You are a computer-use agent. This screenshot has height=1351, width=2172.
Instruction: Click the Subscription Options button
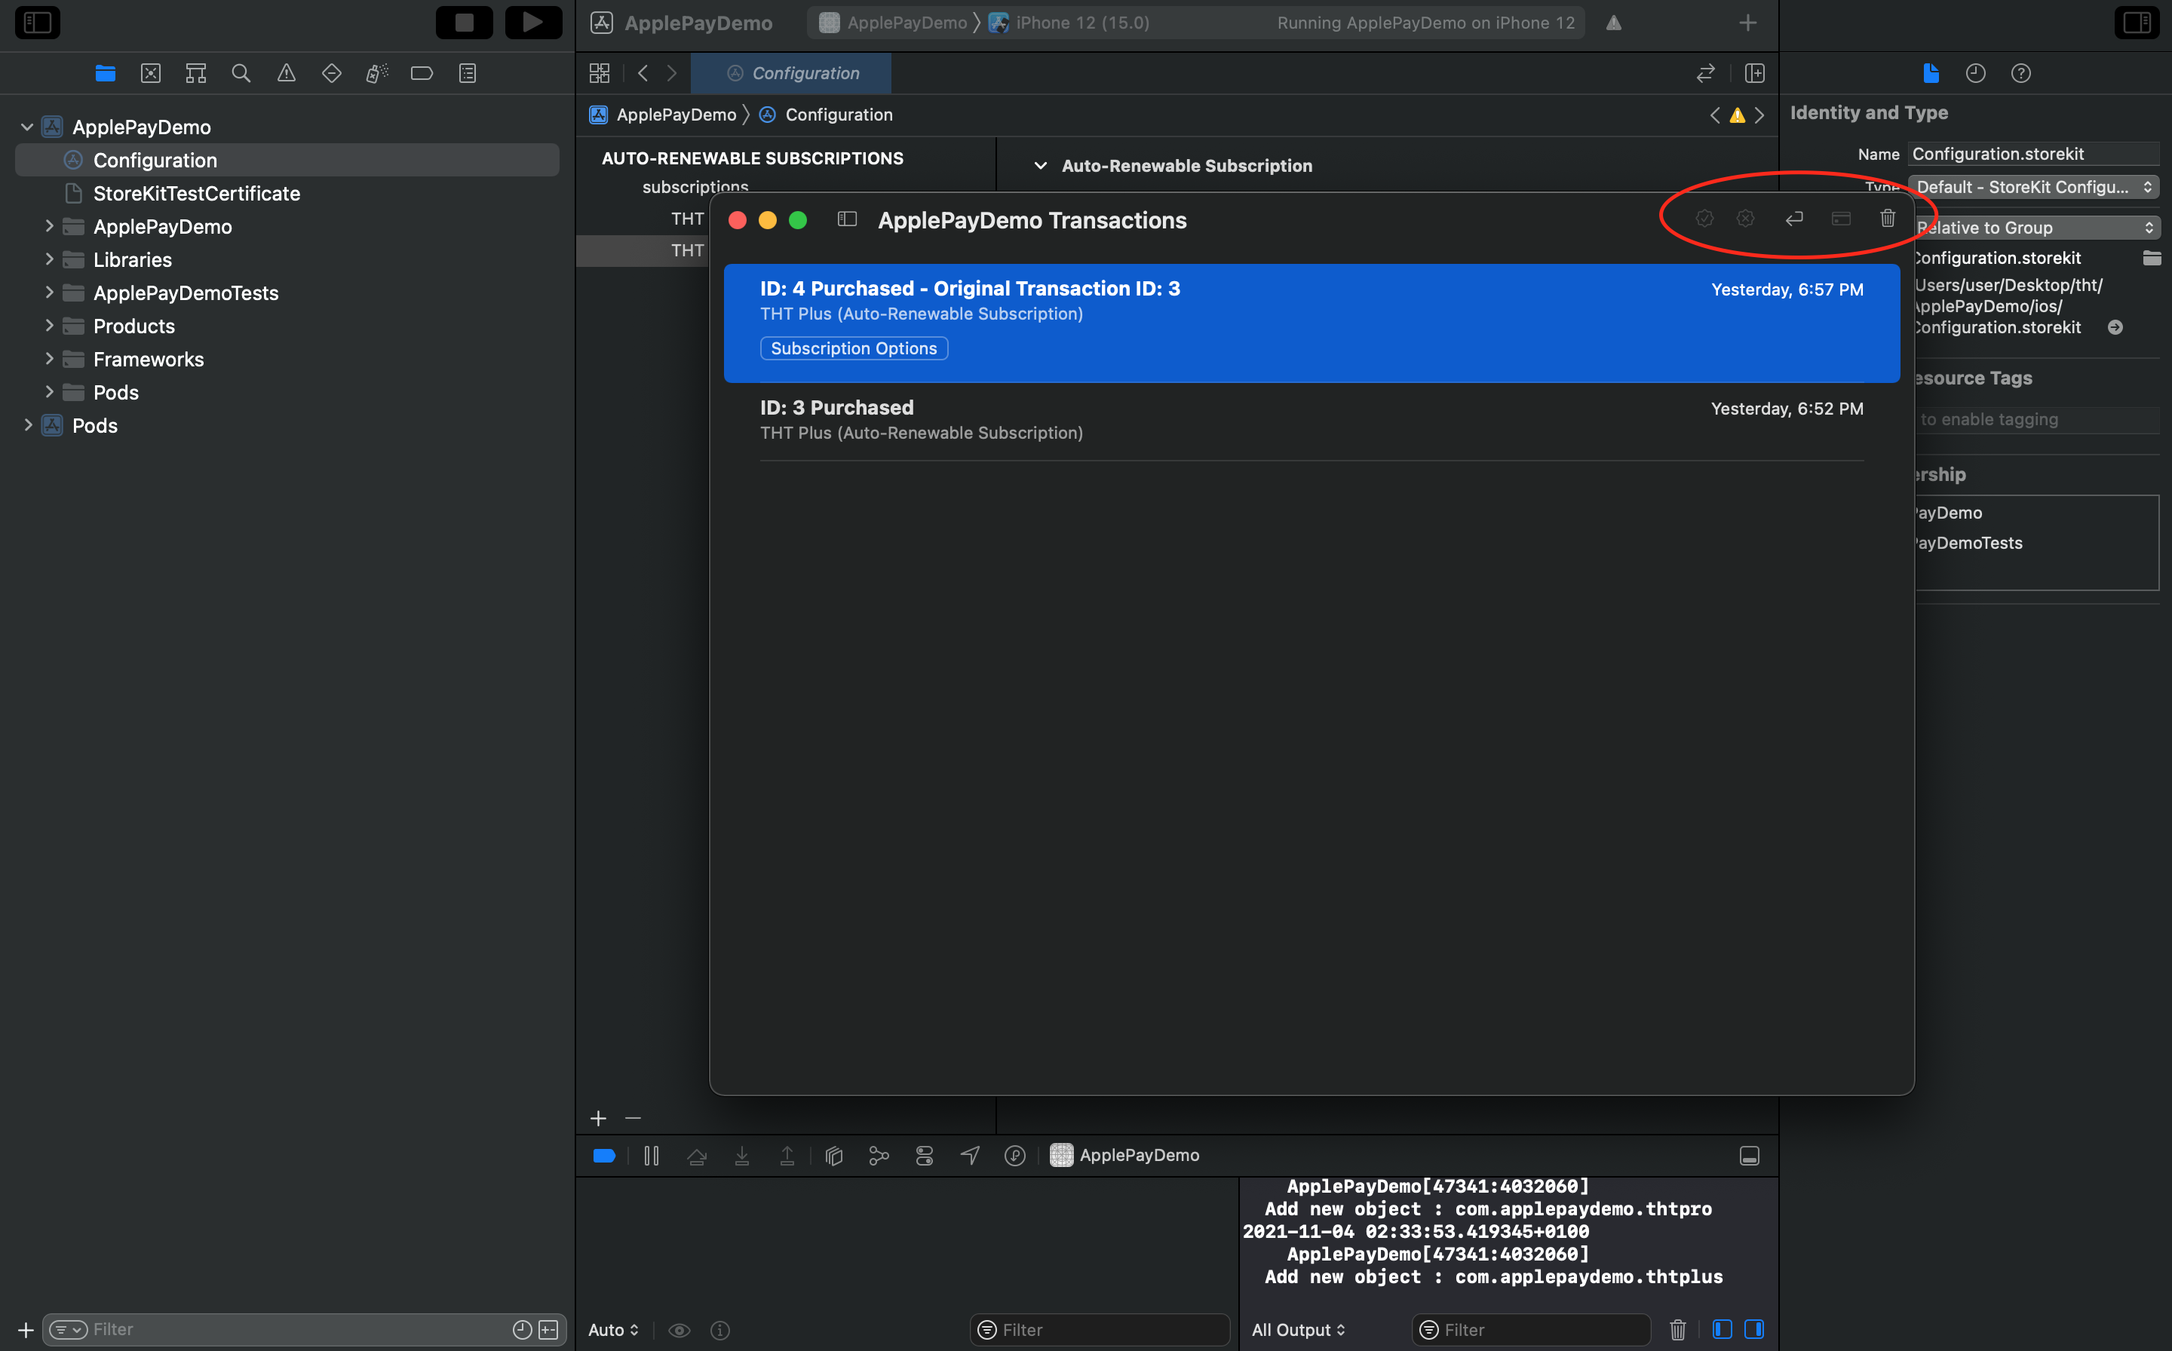click(x=854, y=348)
